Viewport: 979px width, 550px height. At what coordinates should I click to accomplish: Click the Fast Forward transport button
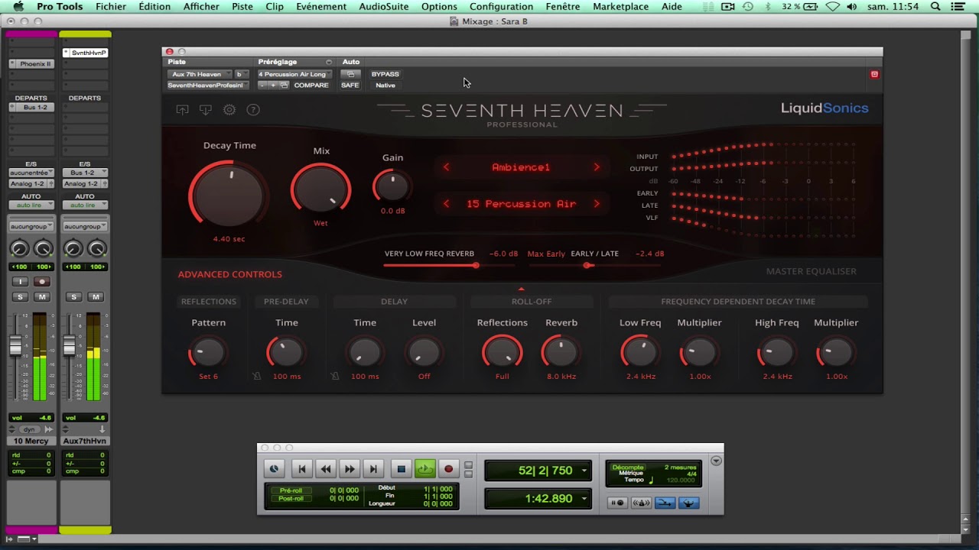[350, 469]
